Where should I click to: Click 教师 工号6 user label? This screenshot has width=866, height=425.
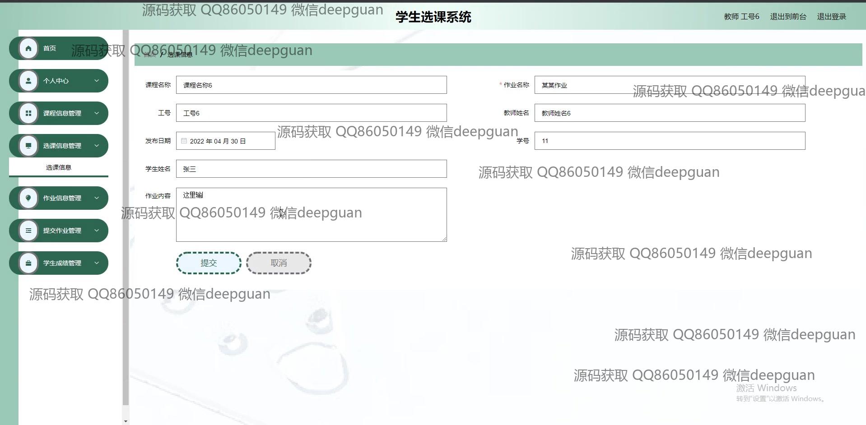coord(741,17)
